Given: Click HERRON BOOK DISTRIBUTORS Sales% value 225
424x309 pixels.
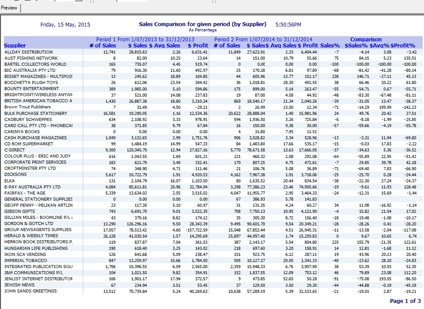Looking at the screenshot, I should coord(335,242).
